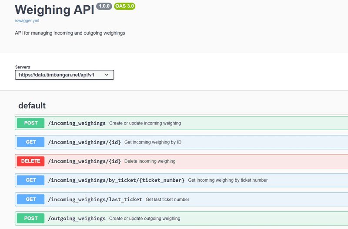The image size is (348, 229).
Task: Expand GET by_ticket/{ticket_number} endpoint
Action: tap(181, 180)
